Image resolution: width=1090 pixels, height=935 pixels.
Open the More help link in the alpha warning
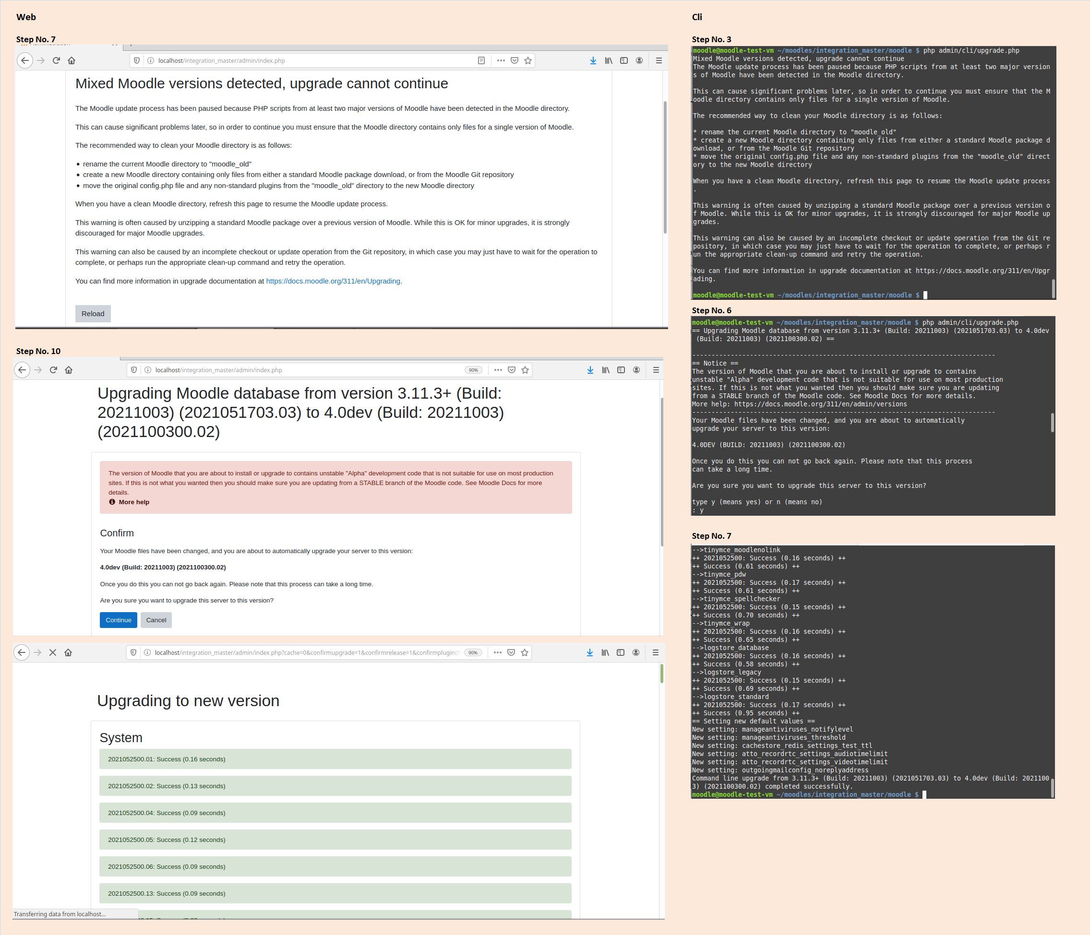(x=133, y=502)
